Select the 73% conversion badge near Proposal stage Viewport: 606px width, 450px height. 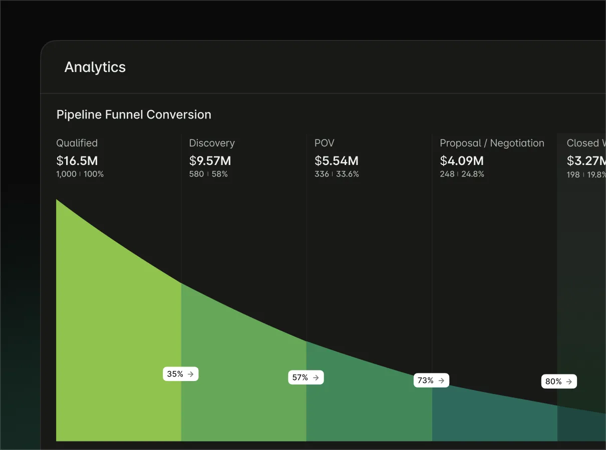tap(431, 380)
